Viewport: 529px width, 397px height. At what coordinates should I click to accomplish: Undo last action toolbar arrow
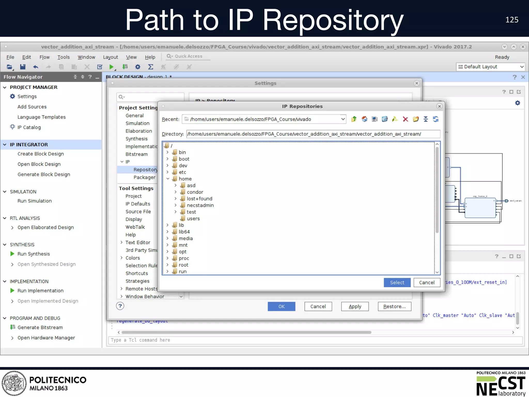pos(36,67)
